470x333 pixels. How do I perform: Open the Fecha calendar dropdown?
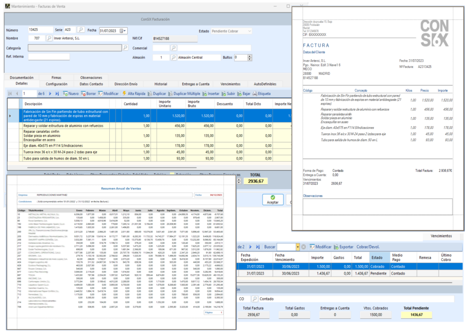pos(123,30)
